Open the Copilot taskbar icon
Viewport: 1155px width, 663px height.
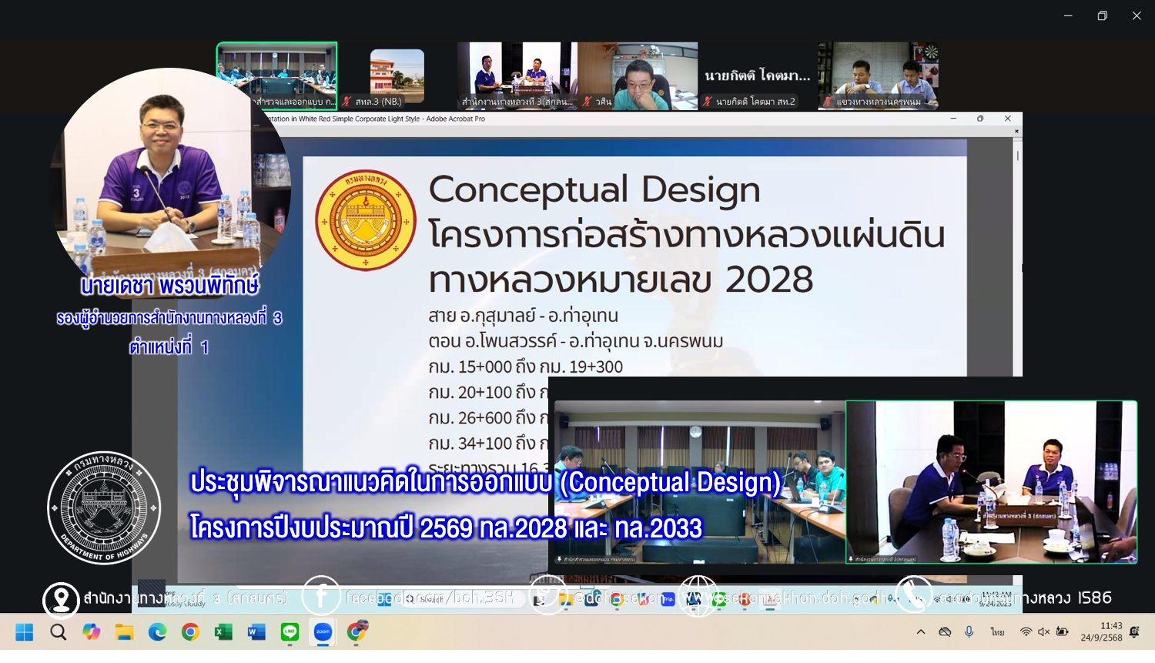[x=91, y=632]
